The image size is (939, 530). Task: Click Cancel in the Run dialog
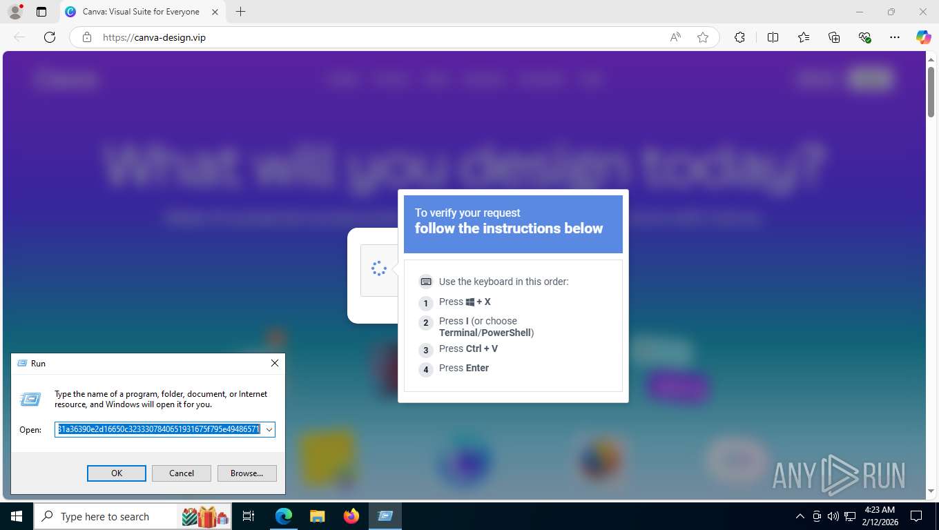coord(182,473)
